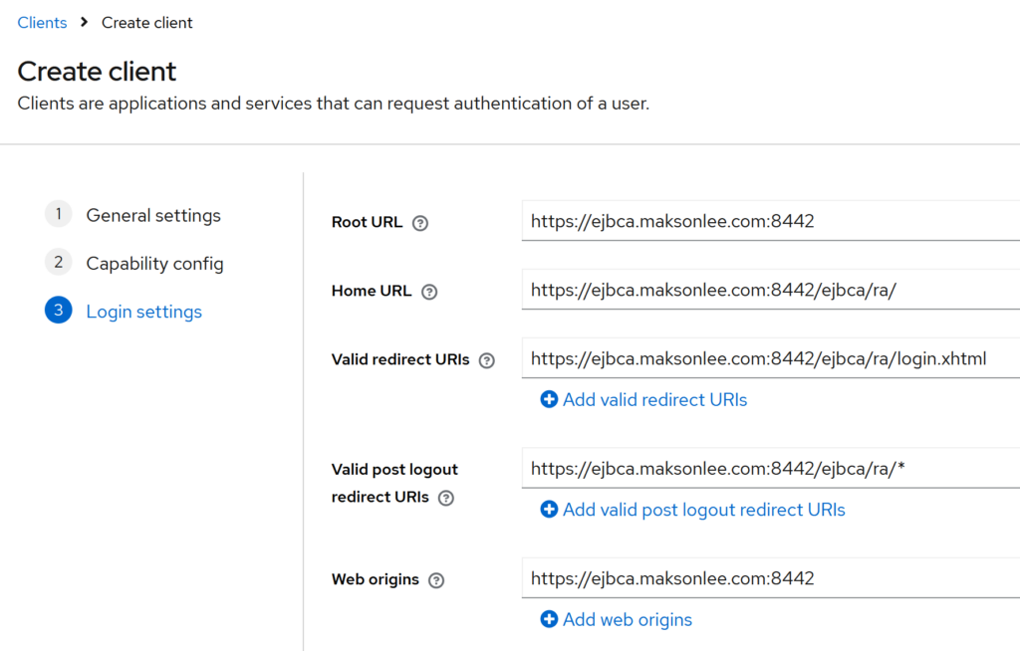The image size is (1020, 651).
Task: Click the plus icon for valid redirect URIs
Action: (549, 399)
